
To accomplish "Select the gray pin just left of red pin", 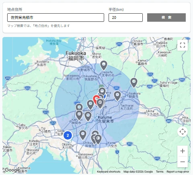I will tap(90, 105).
